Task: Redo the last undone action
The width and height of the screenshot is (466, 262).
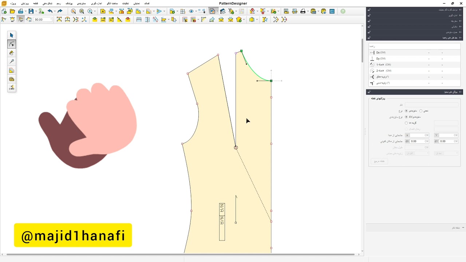Action: click(60, 11)
